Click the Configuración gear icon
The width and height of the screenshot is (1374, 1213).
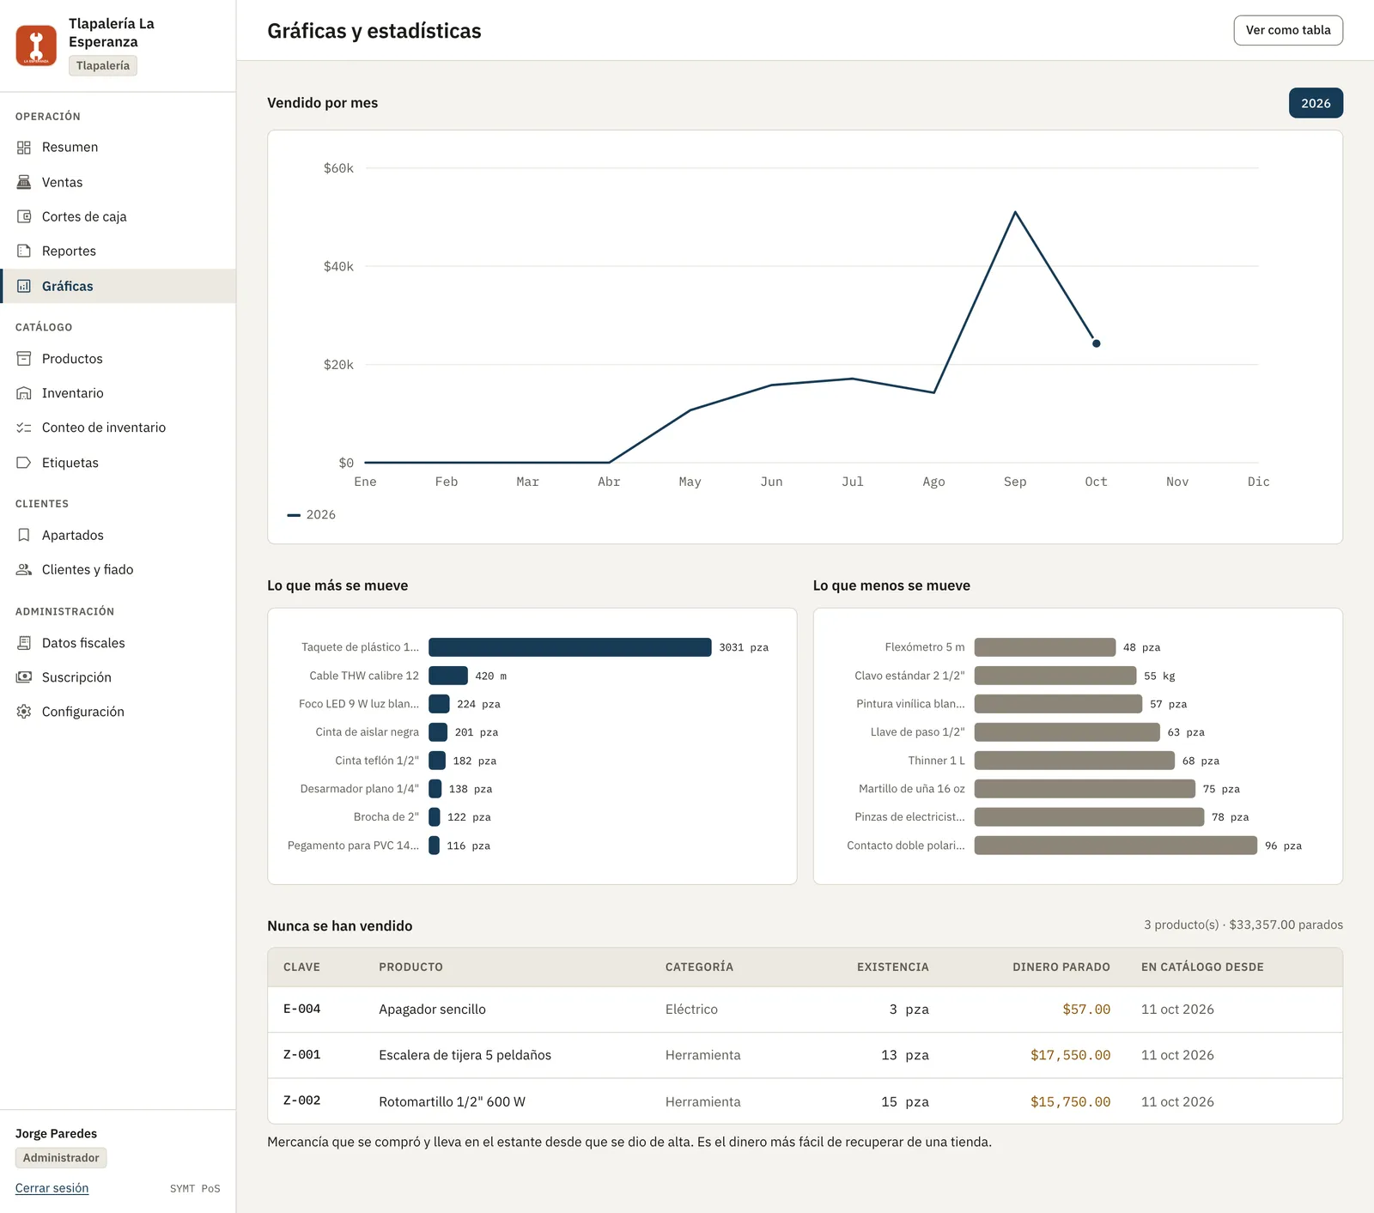[x=24, y=712]
